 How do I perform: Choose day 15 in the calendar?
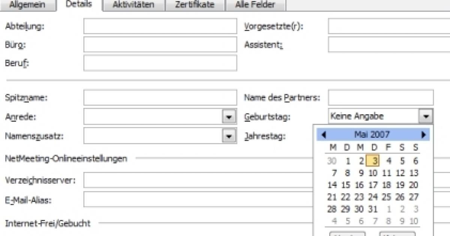coord(346,185)
